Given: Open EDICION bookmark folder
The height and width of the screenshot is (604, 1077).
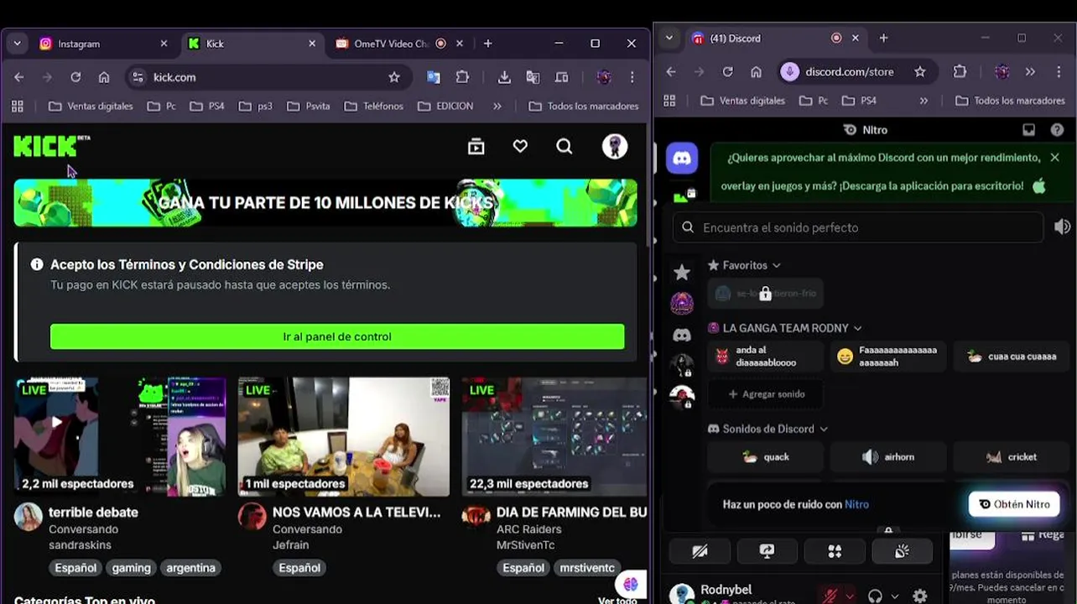Looking at the screenshot, I should click(x=445, y=107).
